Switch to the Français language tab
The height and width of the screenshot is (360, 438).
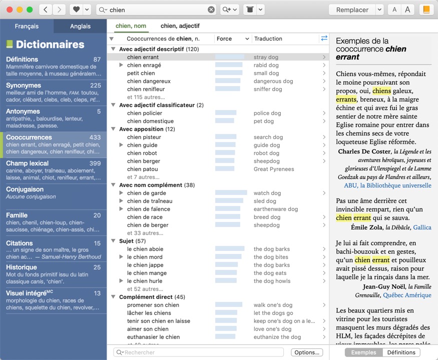[x=27, y=26]
